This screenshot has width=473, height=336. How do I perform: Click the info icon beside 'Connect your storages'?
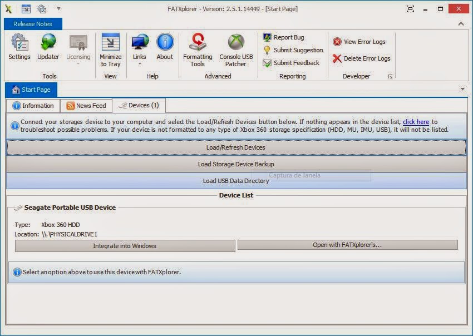click(15, 126)
